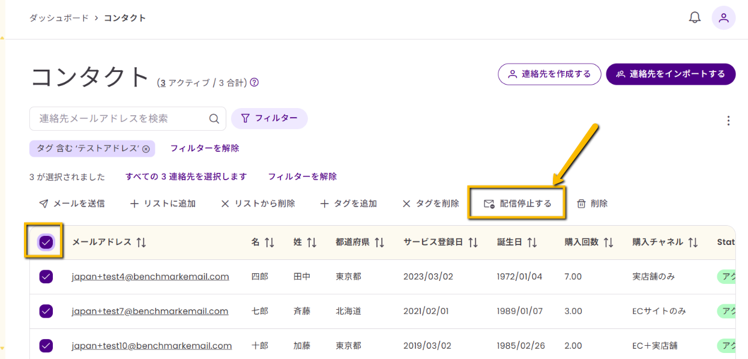Uncheck the japan+test4 row checkbox

pos(46,277)
